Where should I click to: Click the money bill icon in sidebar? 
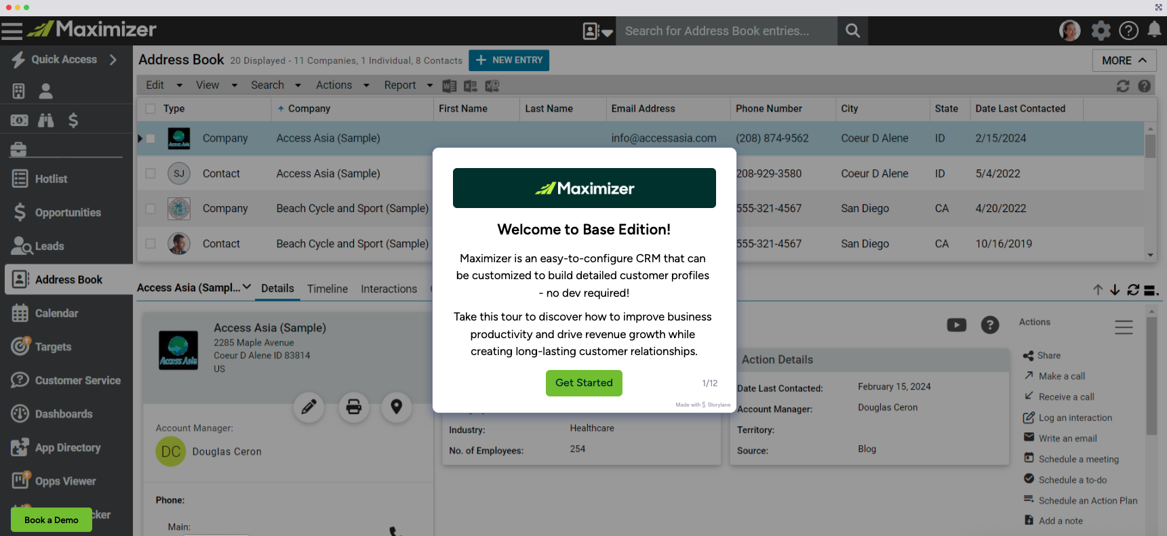[x=19, y=121]
